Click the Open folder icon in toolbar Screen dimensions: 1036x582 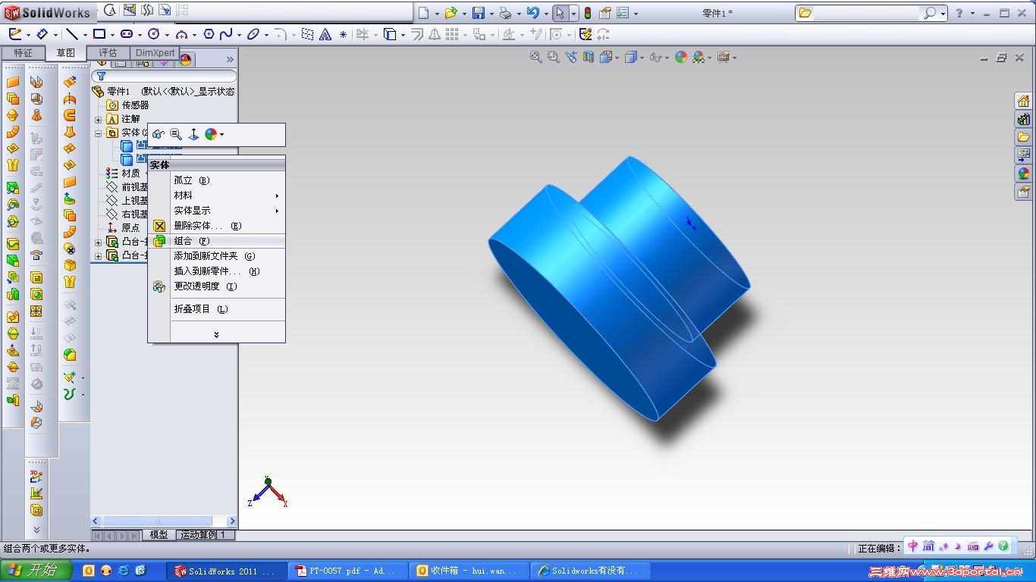[x=451, y=13]
